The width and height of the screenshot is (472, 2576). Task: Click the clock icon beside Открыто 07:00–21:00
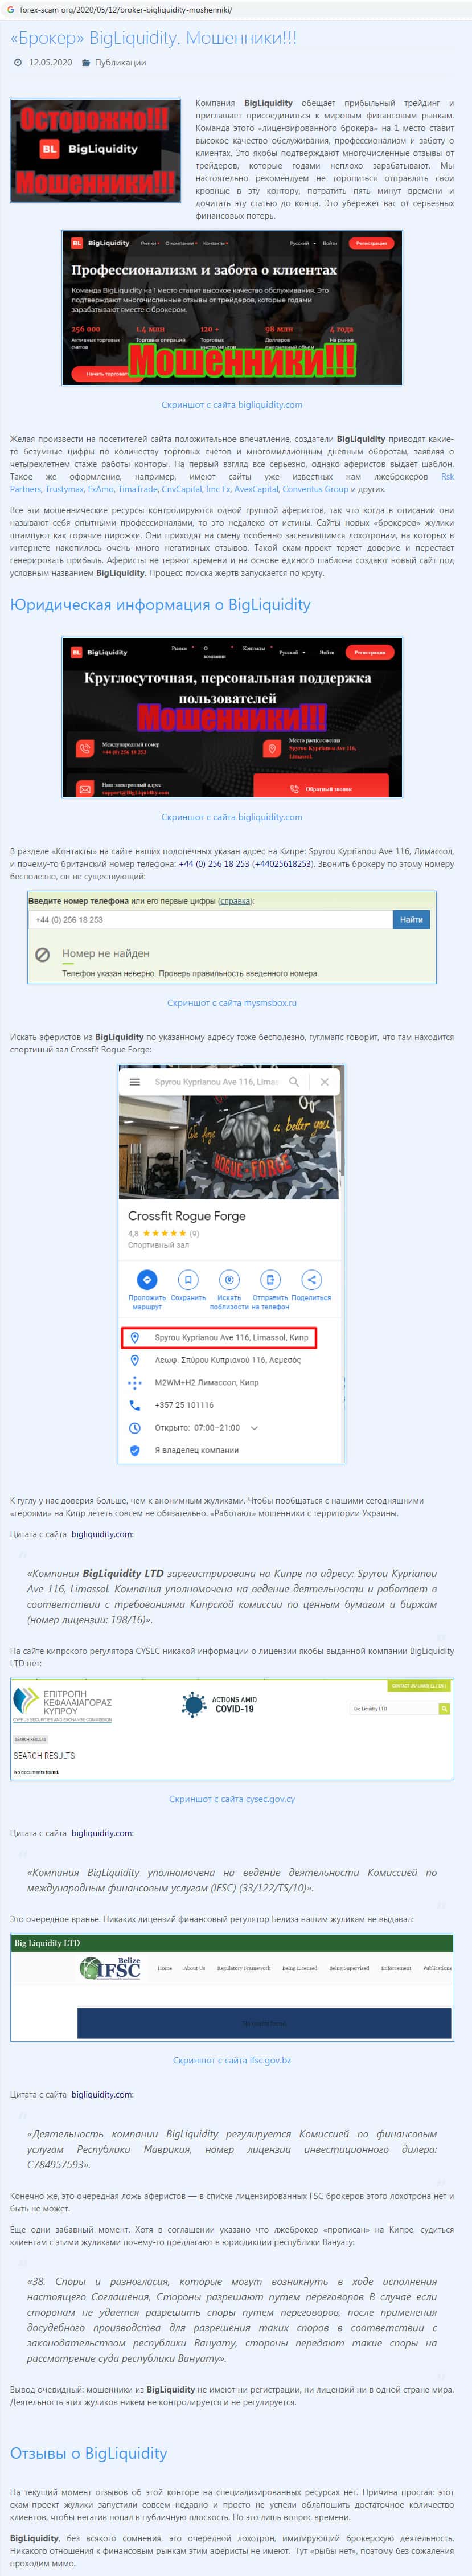(135, 1427)
